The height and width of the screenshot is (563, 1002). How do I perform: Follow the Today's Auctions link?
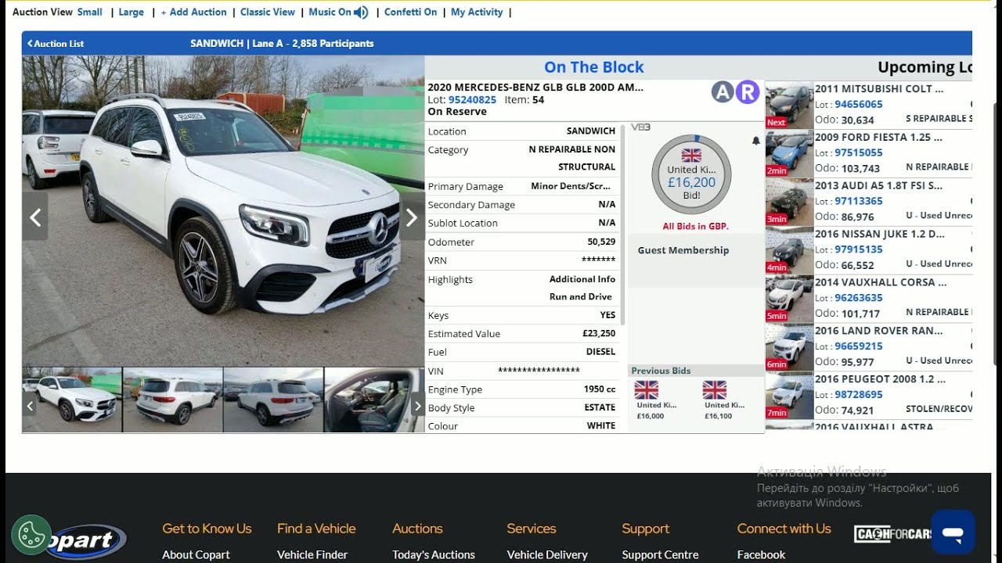pos(434,554)
